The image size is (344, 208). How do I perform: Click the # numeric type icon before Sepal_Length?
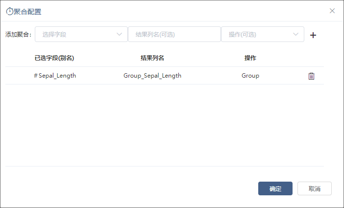pyautogui.click(x=36, y=76)
